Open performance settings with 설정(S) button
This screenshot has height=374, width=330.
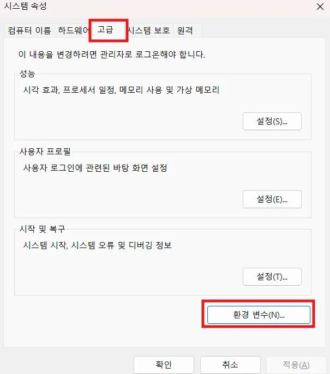[x=272, y=122]
